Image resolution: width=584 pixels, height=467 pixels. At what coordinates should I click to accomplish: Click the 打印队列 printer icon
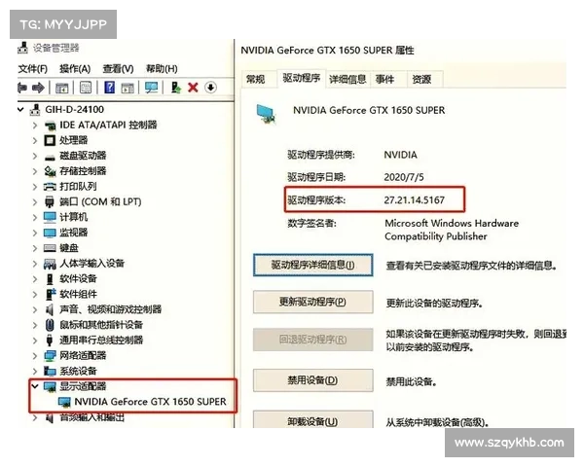50,187
